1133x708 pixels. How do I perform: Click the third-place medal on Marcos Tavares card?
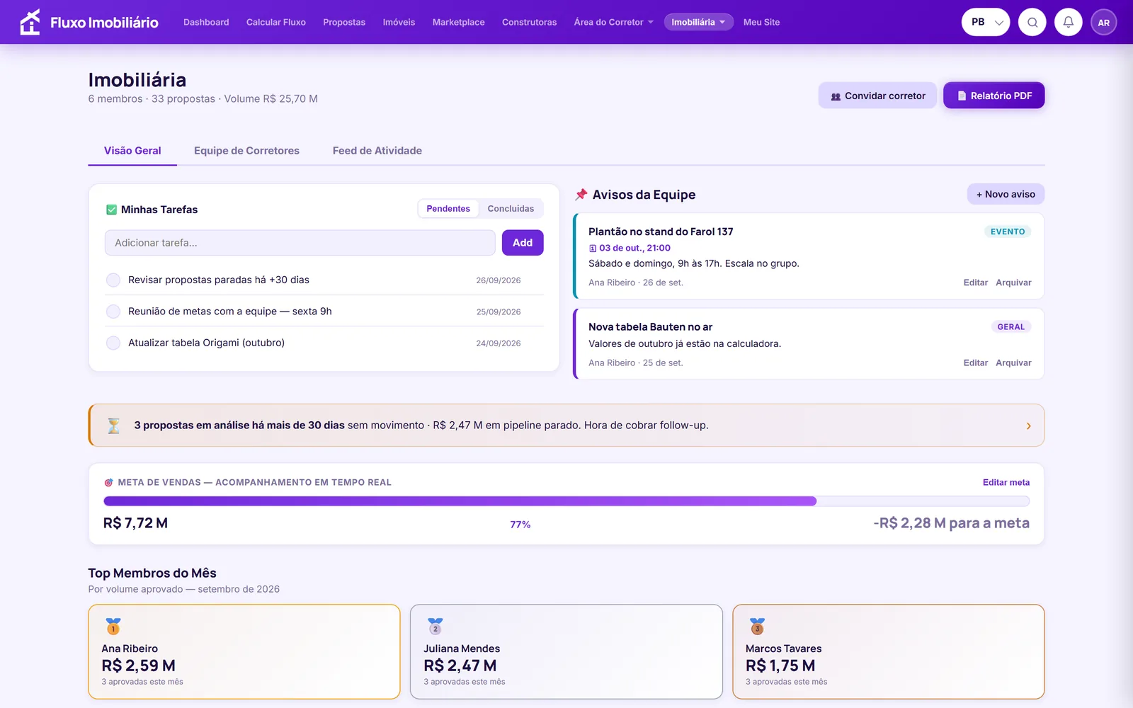point(757,626)
